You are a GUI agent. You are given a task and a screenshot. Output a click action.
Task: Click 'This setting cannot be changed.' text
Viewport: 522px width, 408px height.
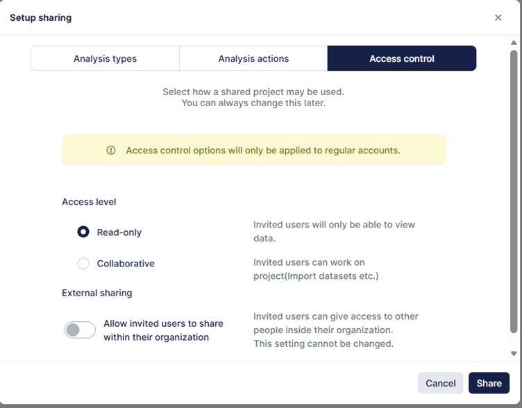(323, 343)
